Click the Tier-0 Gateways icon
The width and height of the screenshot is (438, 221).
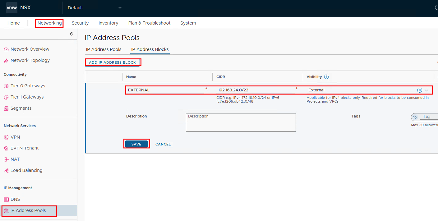[6, 86]
